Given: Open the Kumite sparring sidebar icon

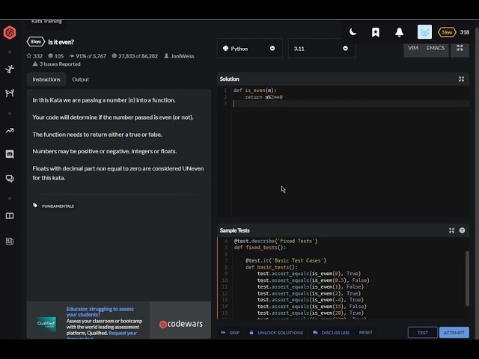Looking at the screenshot, I should tap(10, 93).
